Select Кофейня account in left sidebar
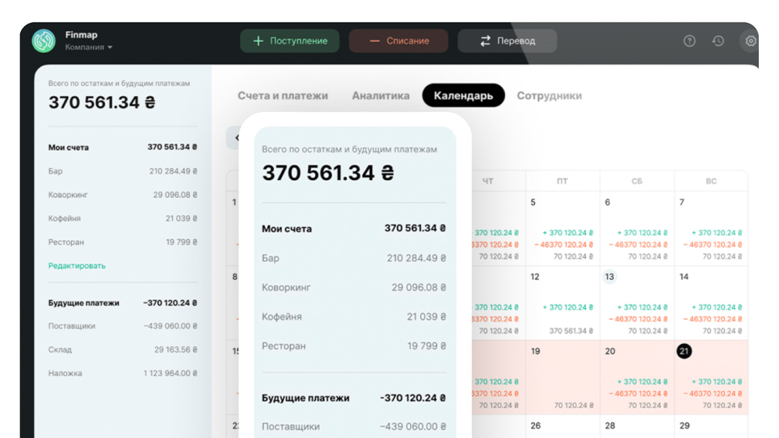This screenshot has width=779, height=438. click(x=123, y=218)
